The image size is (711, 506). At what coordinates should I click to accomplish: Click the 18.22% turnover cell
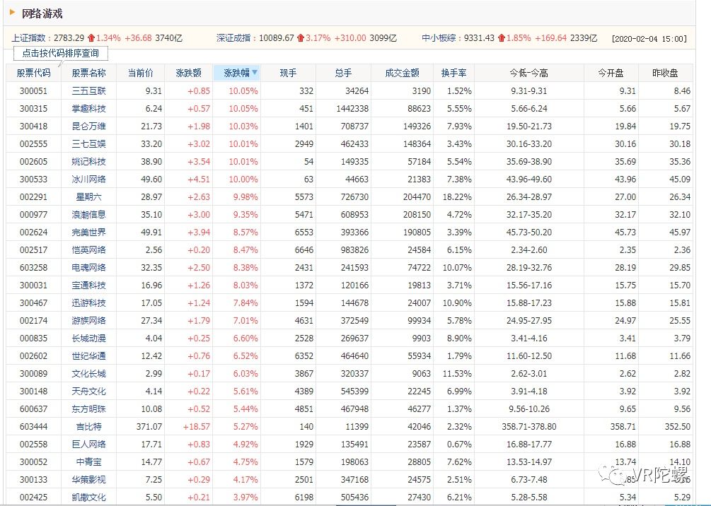(457, 196)
